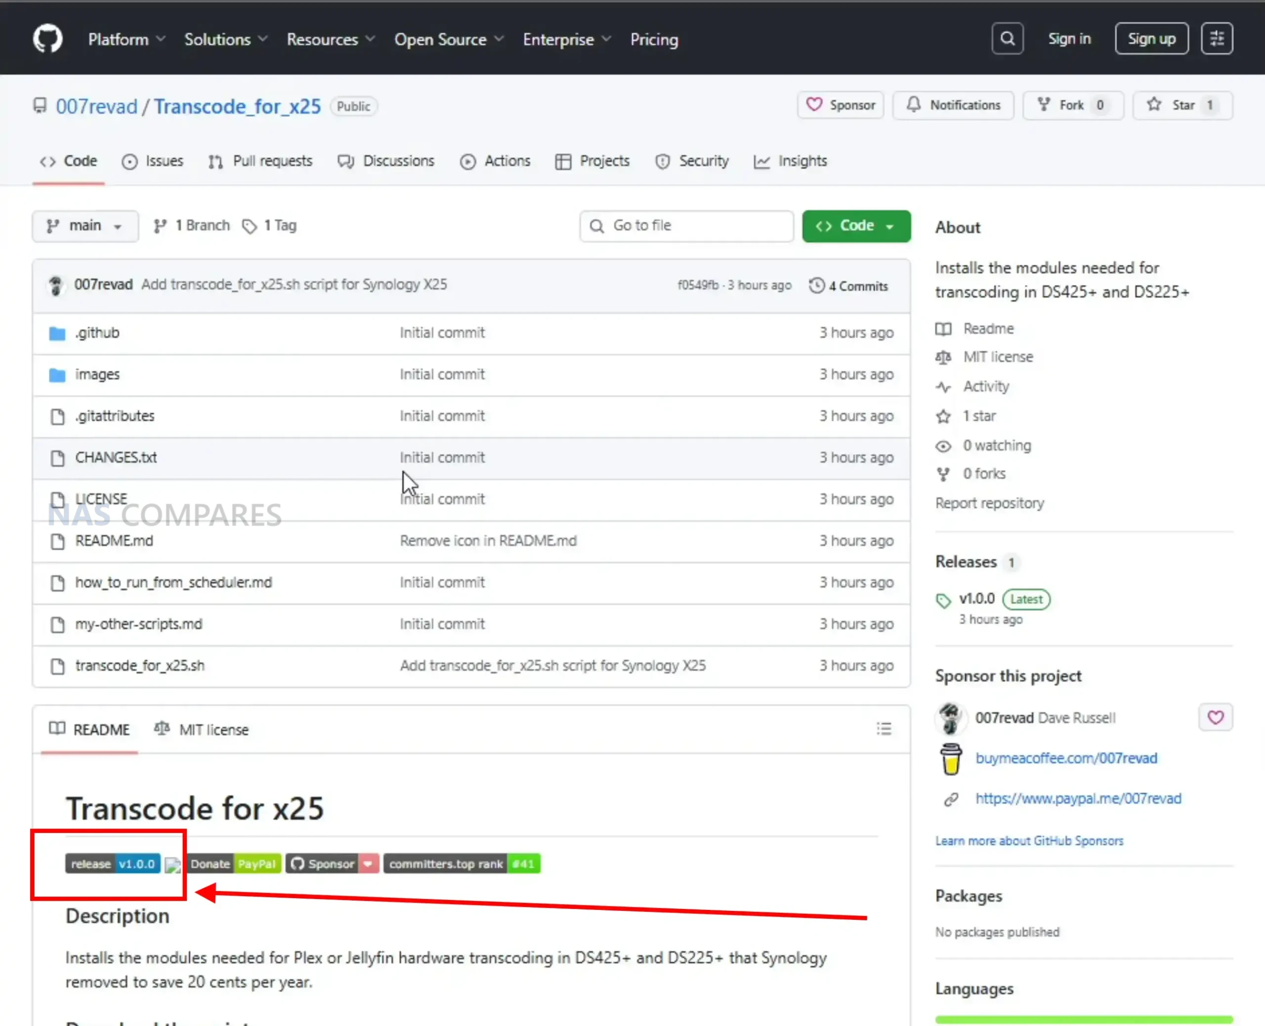Open the README.md file

click(114, 541)
